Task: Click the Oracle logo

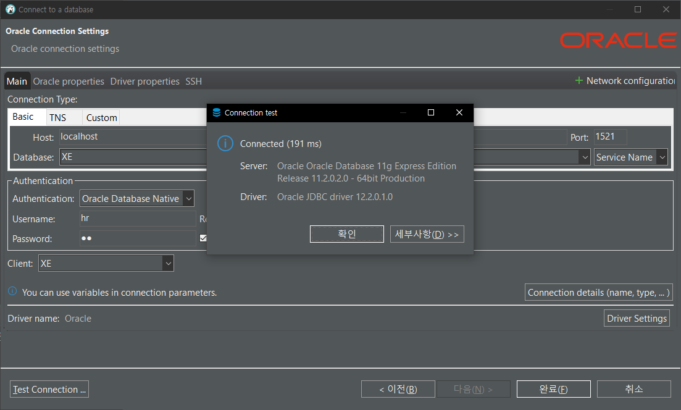Action: pos(618,40)
